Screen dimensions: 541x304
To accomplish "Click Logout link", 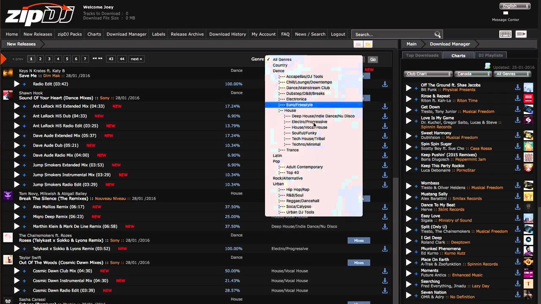I will click(338, 34).
